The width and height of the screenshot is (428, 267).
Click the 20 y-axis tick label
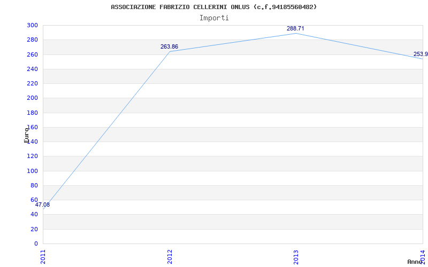click(34, 229)
